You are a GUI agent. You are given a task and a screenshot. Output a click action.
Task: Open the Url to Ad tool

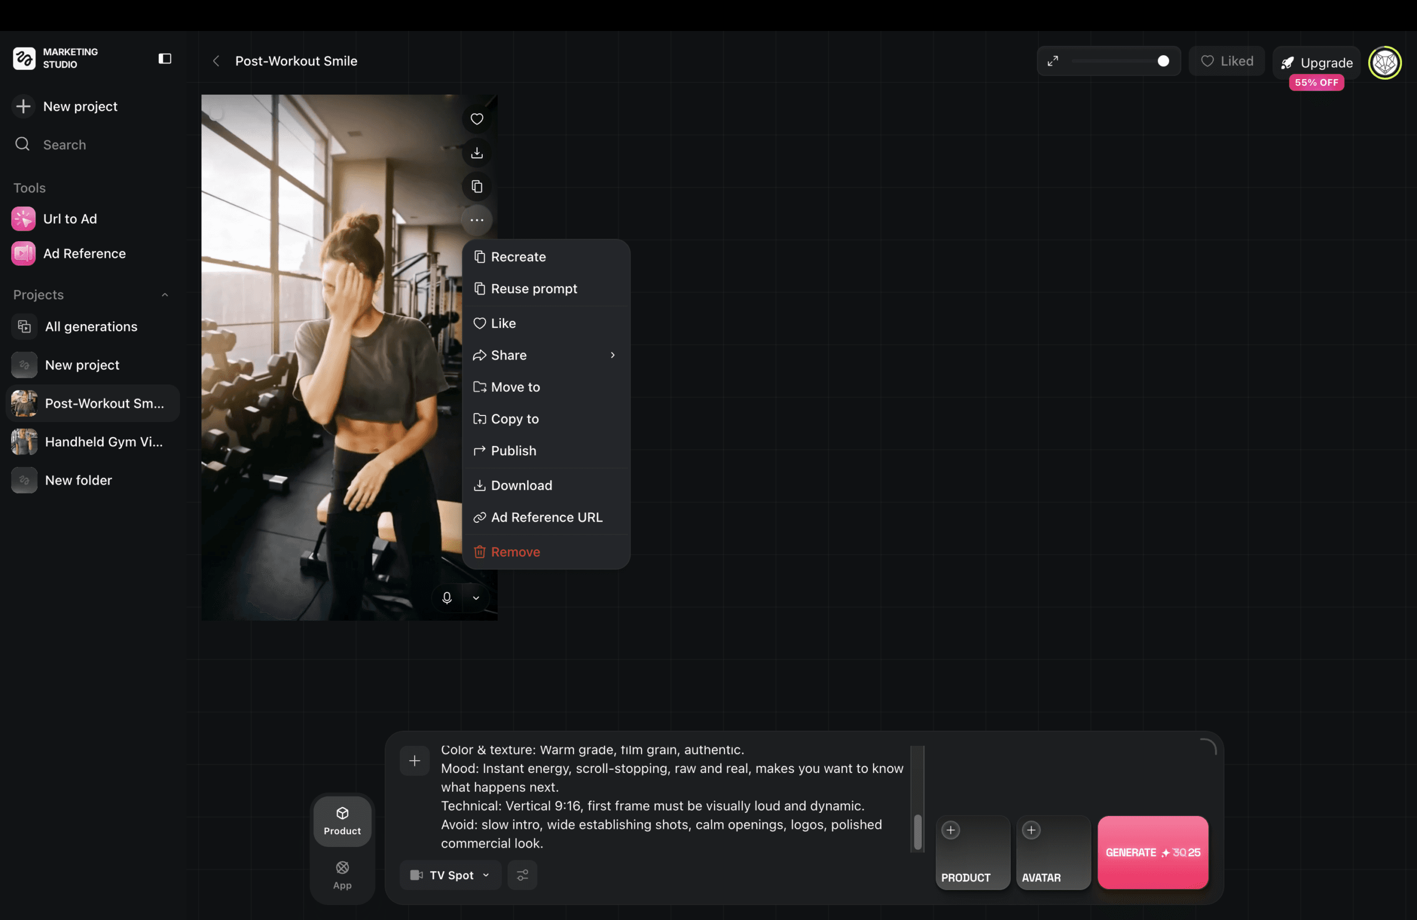(55, 219)
